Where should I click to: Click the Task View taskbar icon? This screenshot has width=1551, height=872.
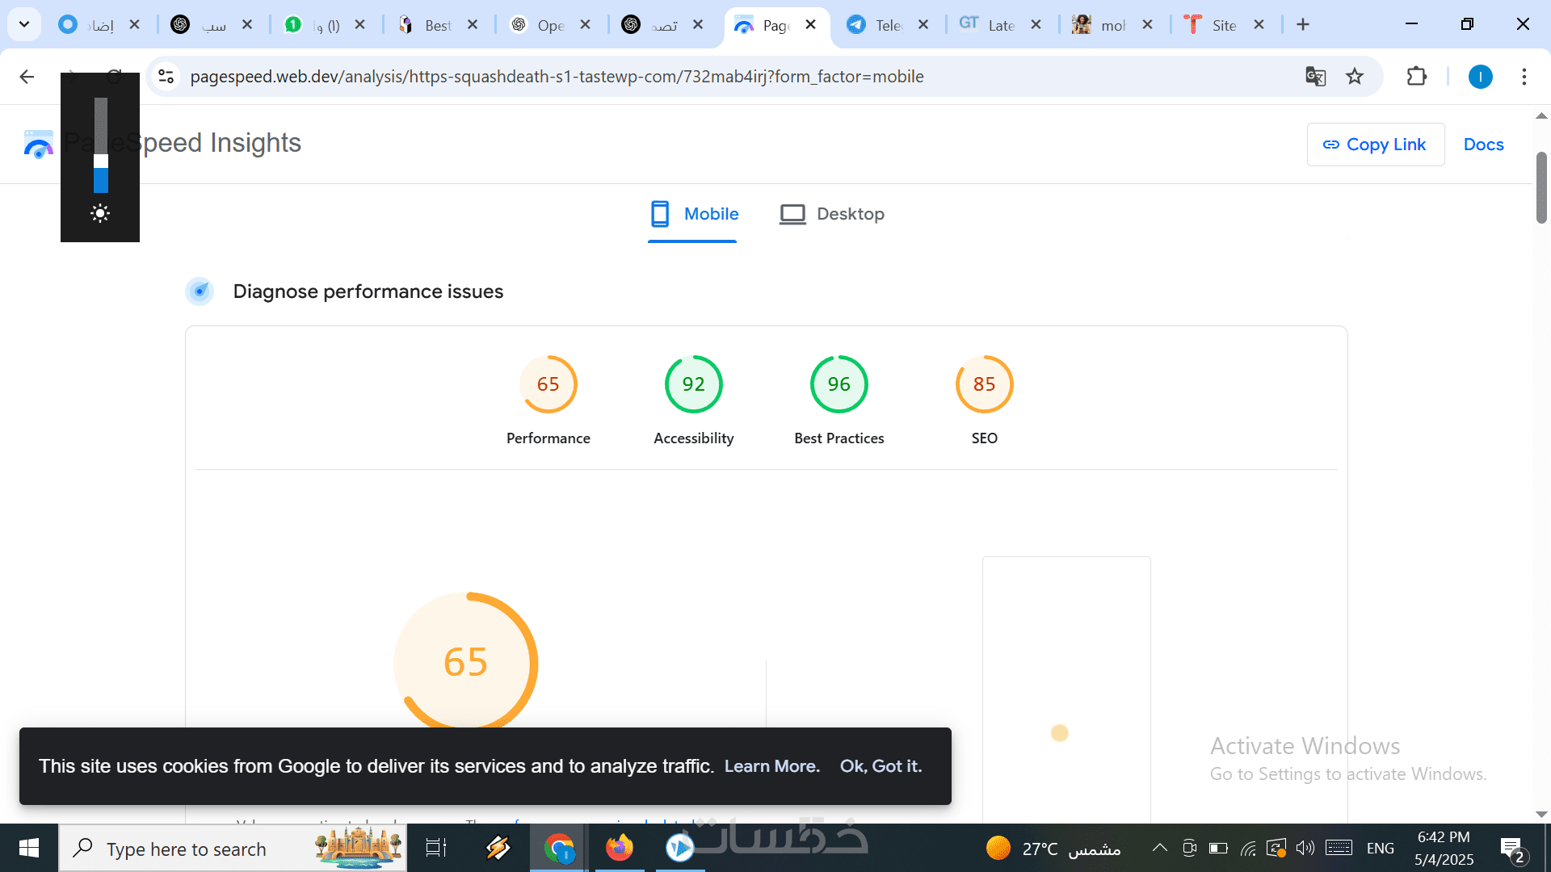(436, 849)
